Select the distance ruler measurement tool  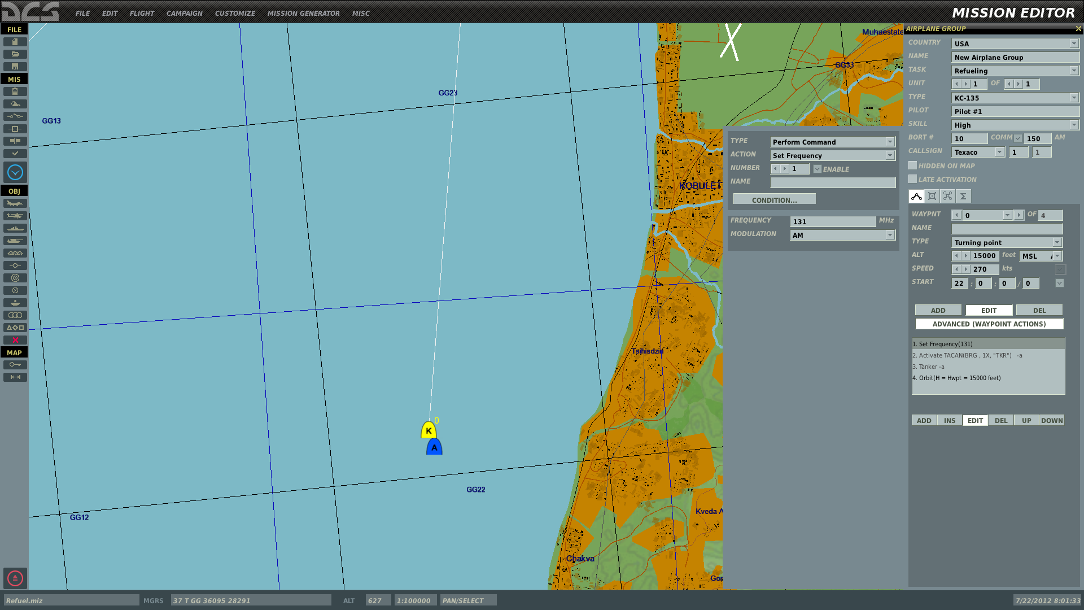tap(15, 377)
